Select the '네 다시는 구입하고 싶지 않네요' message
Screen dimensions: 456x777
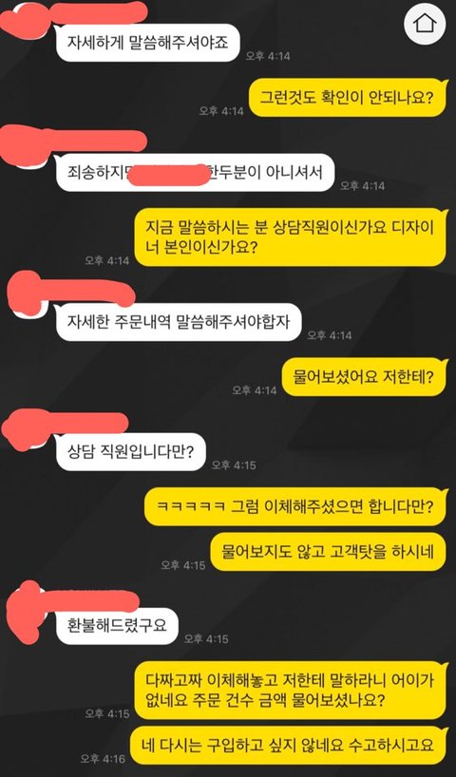tap(289, 746)
